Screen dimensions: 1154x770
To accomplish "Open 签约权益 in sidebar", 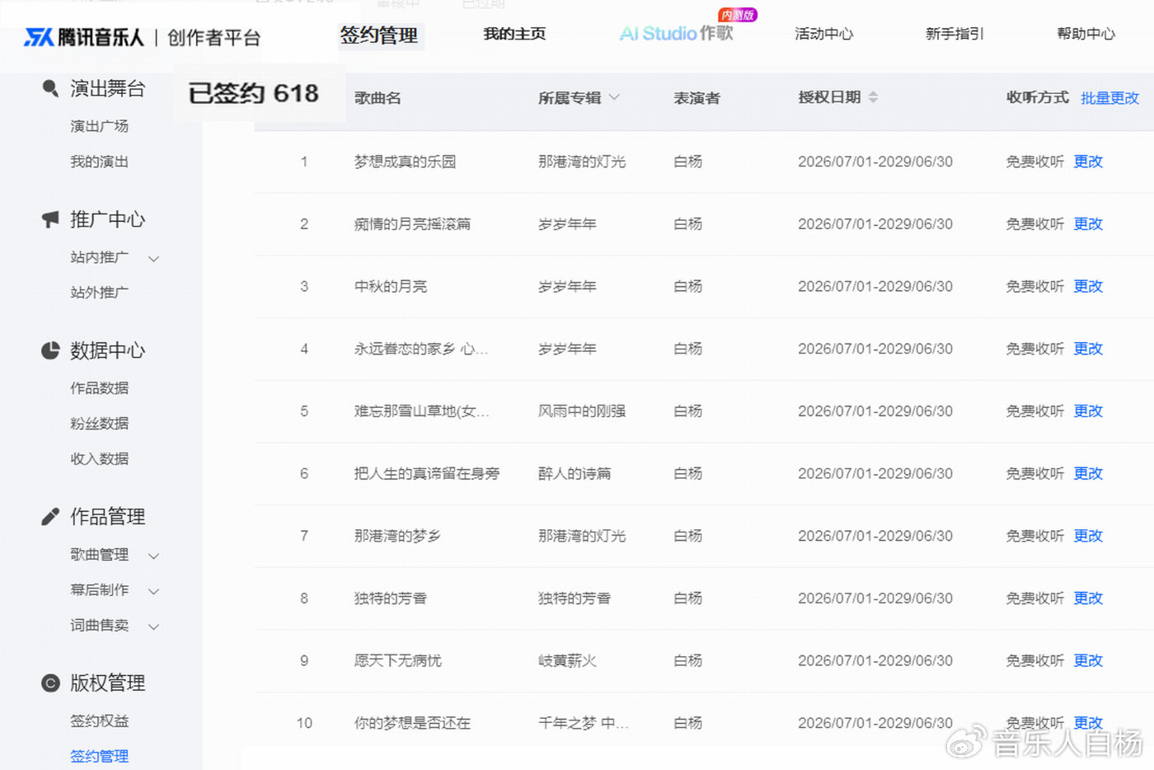I will coord(99,721).
